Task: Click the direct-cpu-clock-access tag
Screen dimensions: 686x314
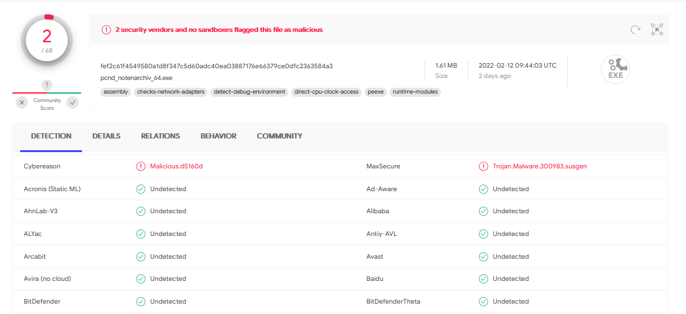Action: click(x=326, y=92)
